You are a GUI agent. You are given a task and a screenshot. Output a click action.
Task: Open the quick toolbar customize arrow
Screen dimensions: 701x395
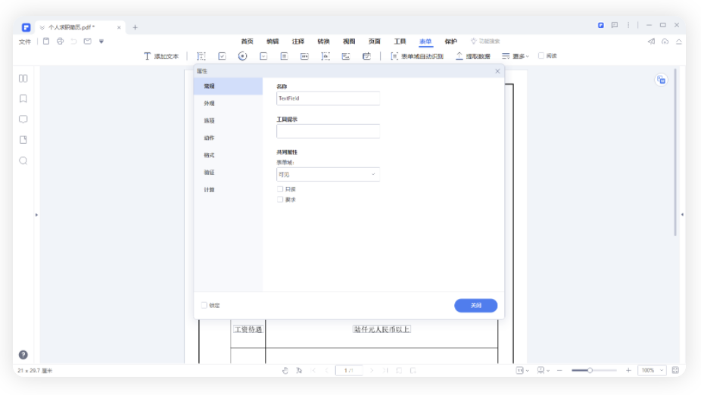(x=101, y=42)
